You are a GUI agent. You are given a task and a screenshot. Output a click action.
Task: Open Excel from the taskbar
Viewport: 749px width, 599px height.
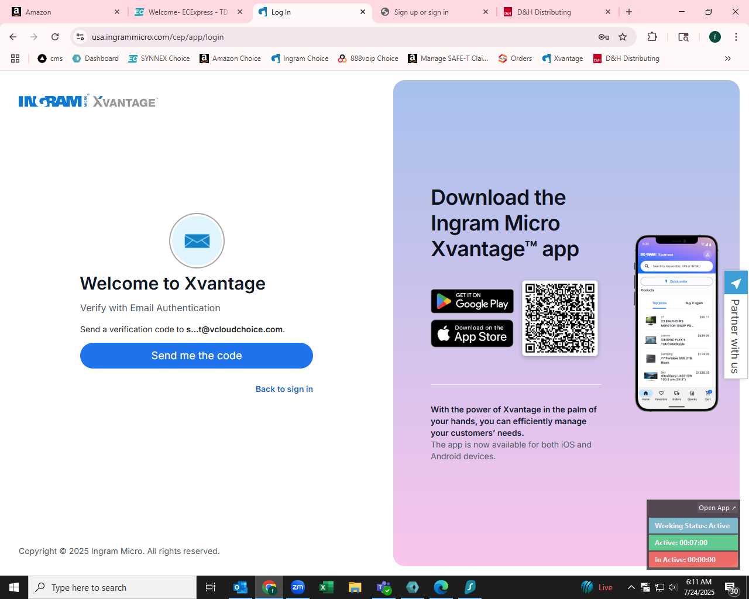click(327, 587)
